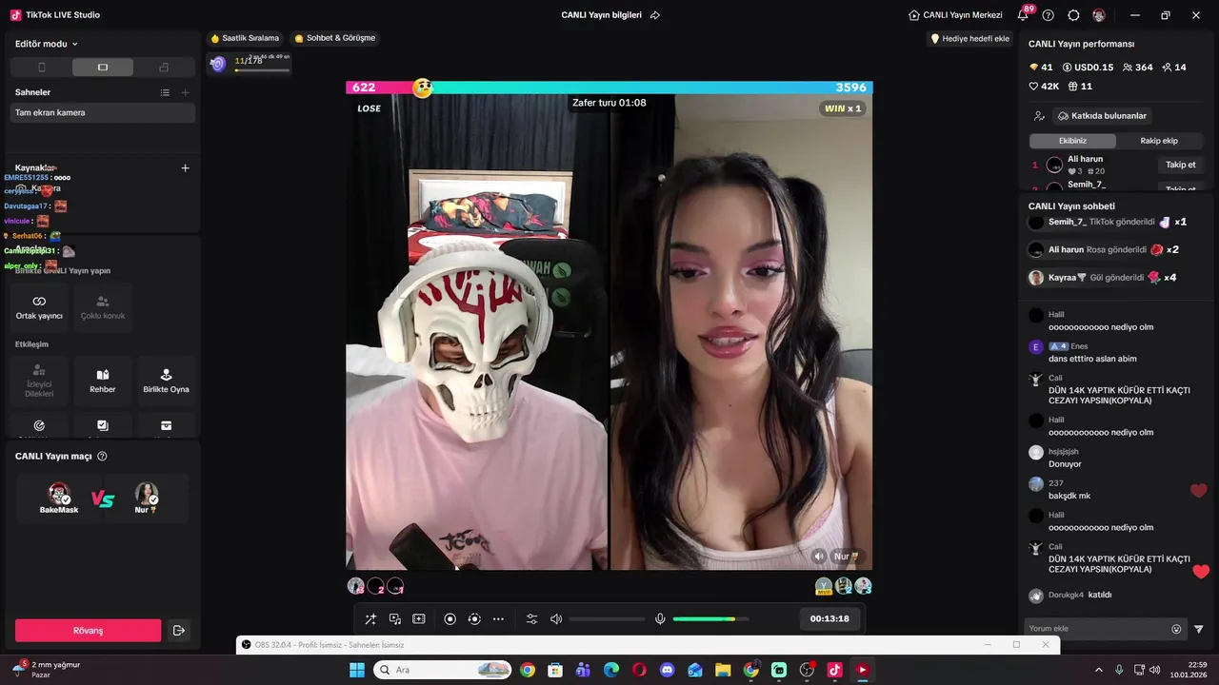Mute the speaker output icon
This screenshot has height=685, width=1219.
556,619
